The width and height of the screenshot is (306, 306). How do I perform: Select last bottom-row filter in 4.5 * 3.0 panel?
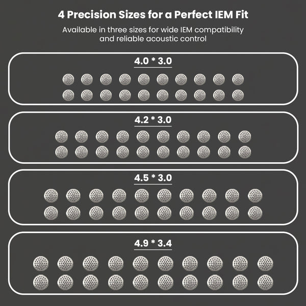coord(255,212)
